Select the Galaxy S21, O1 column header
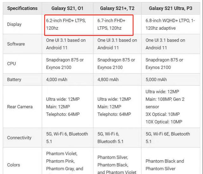 coord(67,8)
